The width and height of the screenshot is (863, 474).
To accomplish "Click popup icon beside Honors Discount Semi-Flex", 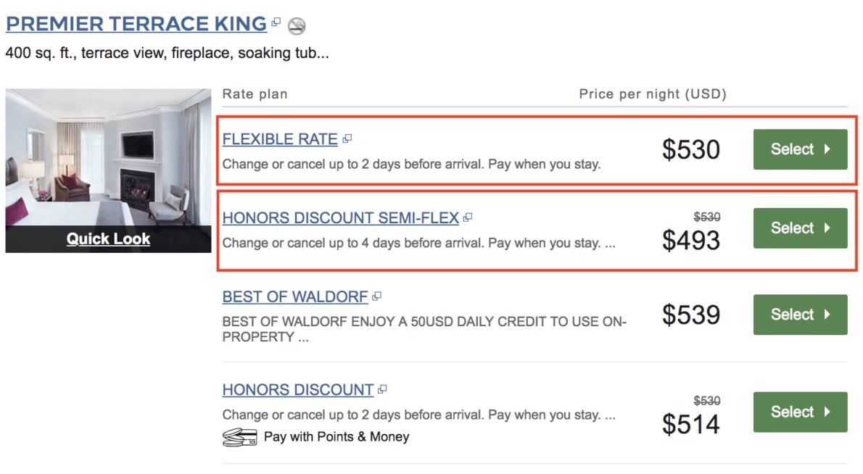I will 468,217.
